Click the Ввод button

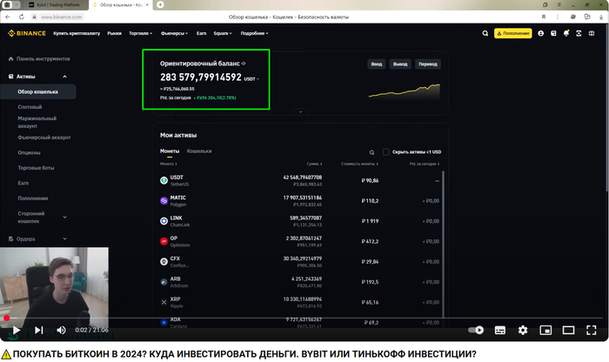tap(377, 64)
